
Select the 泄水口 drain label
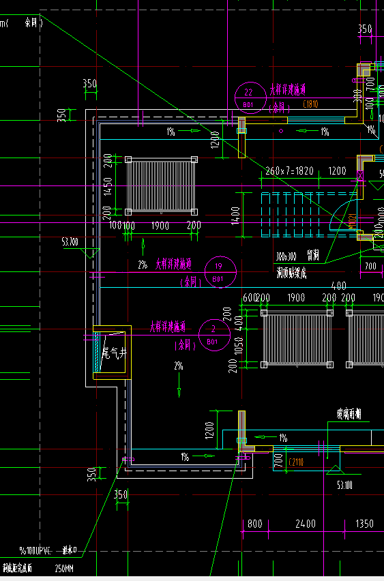70,550
